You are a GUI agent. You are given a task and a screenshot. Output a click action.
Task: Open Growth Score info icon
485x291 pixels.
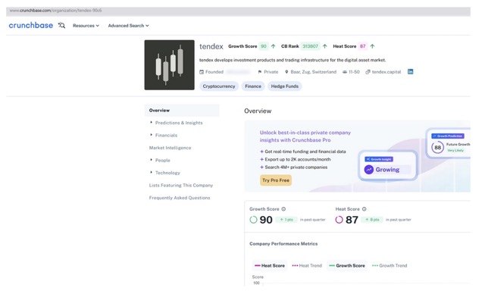tap(283, 209)
